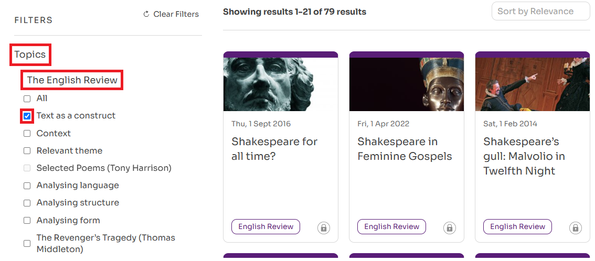Screen dimensions: 595x261
Task: Open Shakespeare in Feminine Gospels article title
Action: click(x=405, y=149)
